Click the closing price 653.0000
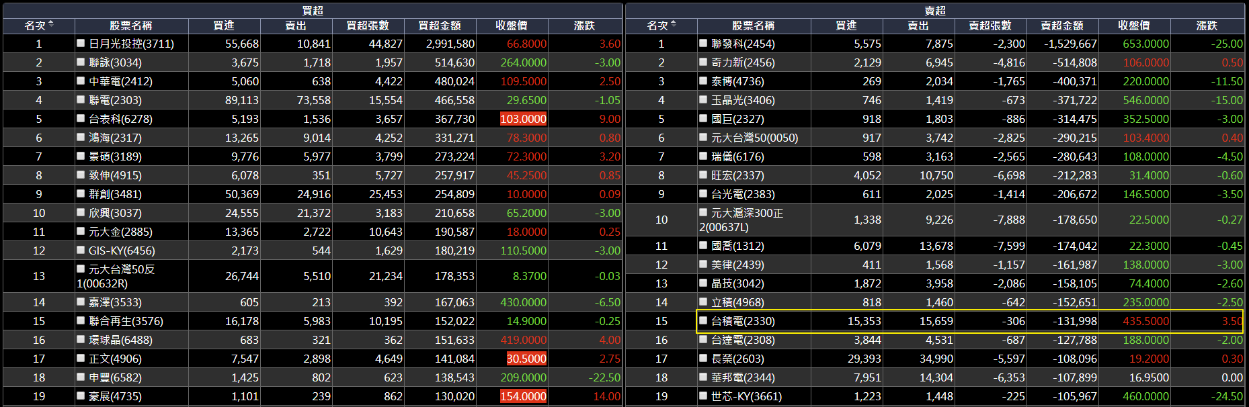The width and height of the screenshot is (1249, 407). click(x=1146, y=44)
